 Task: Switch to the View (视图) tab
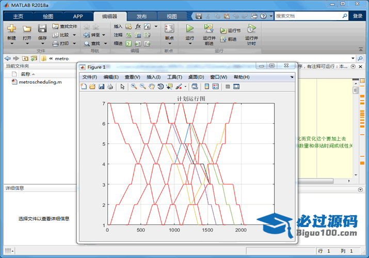[171, 17]
